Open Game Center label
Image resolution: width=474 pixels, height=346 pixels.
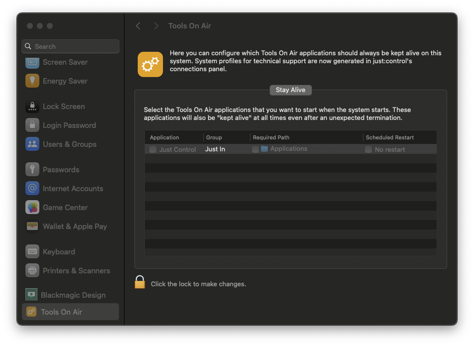(65, 208)
